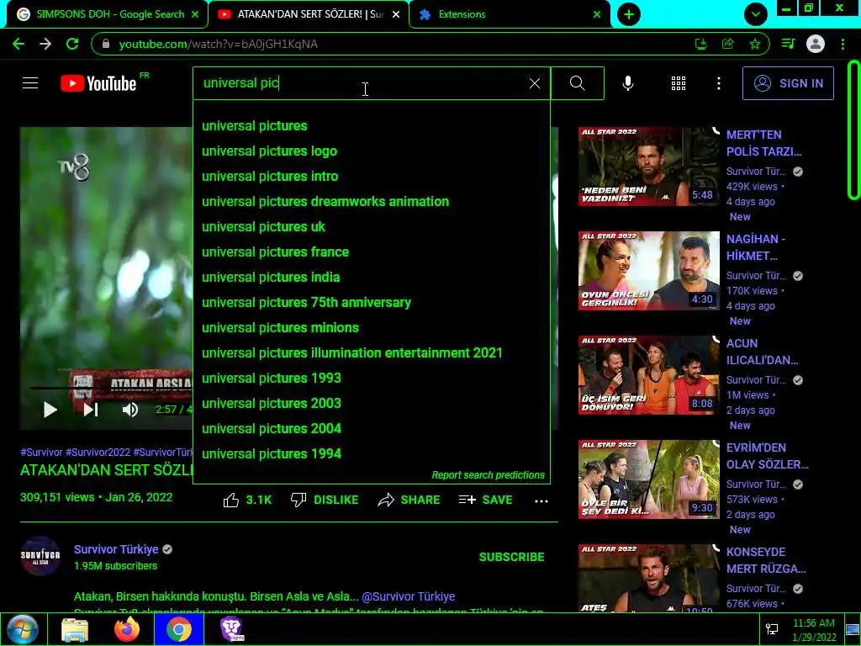Open the 8:08 ACUN ILICALI'DAN thumbnail
Viewport: 861px width, 646px height.
point(648,375)
